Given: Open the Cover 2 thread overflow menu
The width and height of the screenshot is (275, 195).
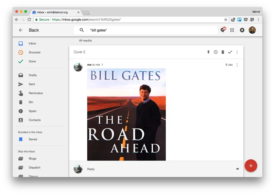Looking at the screenshot, I should (237, 52).
